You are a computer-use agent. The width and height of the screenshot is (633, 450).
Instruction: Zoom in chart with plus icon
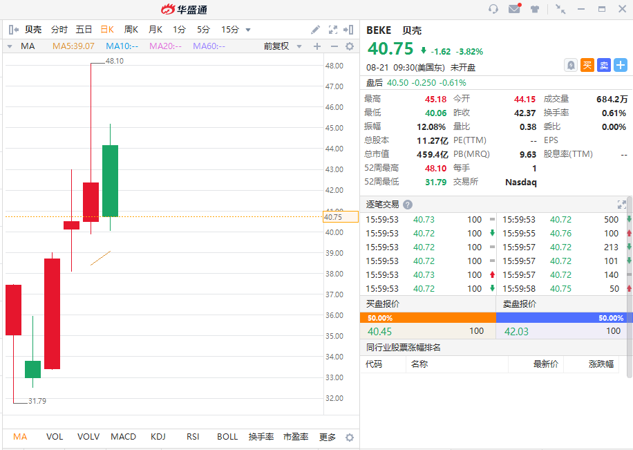[x=317, y=46]
